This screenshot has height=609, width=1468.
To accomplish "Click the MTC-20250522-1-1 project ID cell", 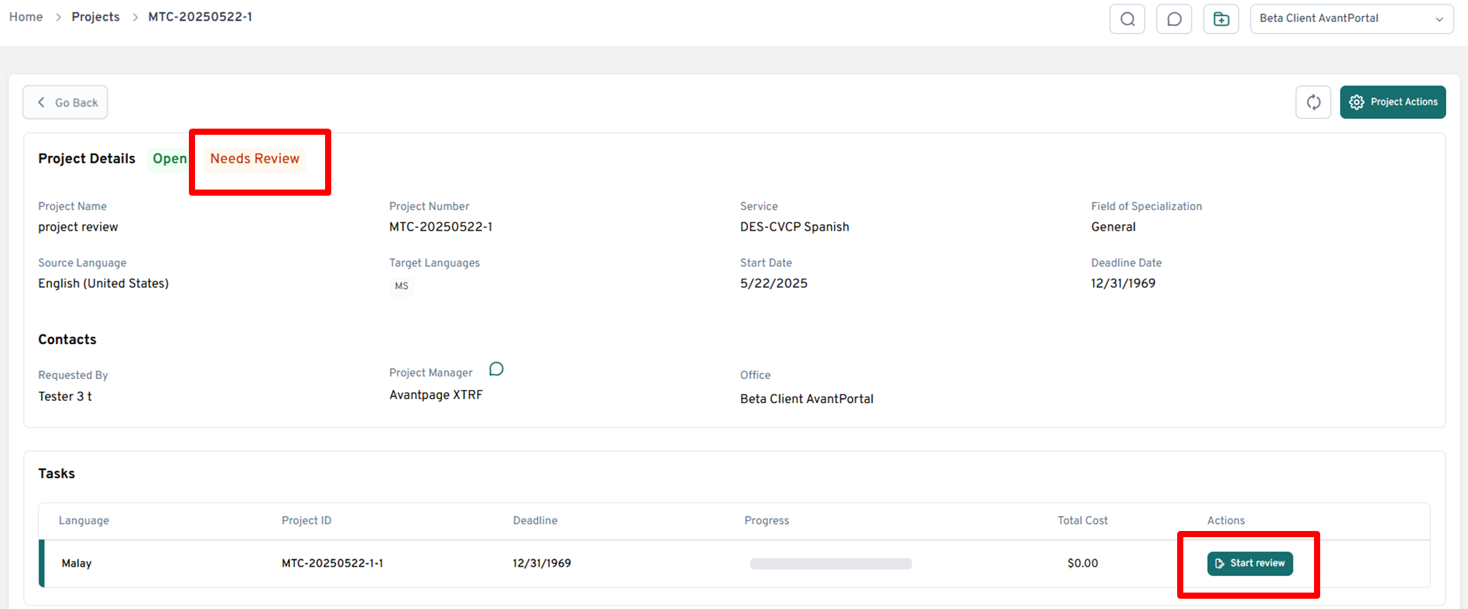I will 332,564.
